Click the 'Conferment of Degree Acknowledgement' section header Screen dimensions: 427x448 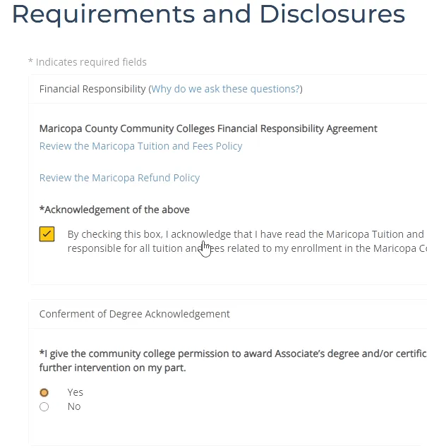click(134, 314)
